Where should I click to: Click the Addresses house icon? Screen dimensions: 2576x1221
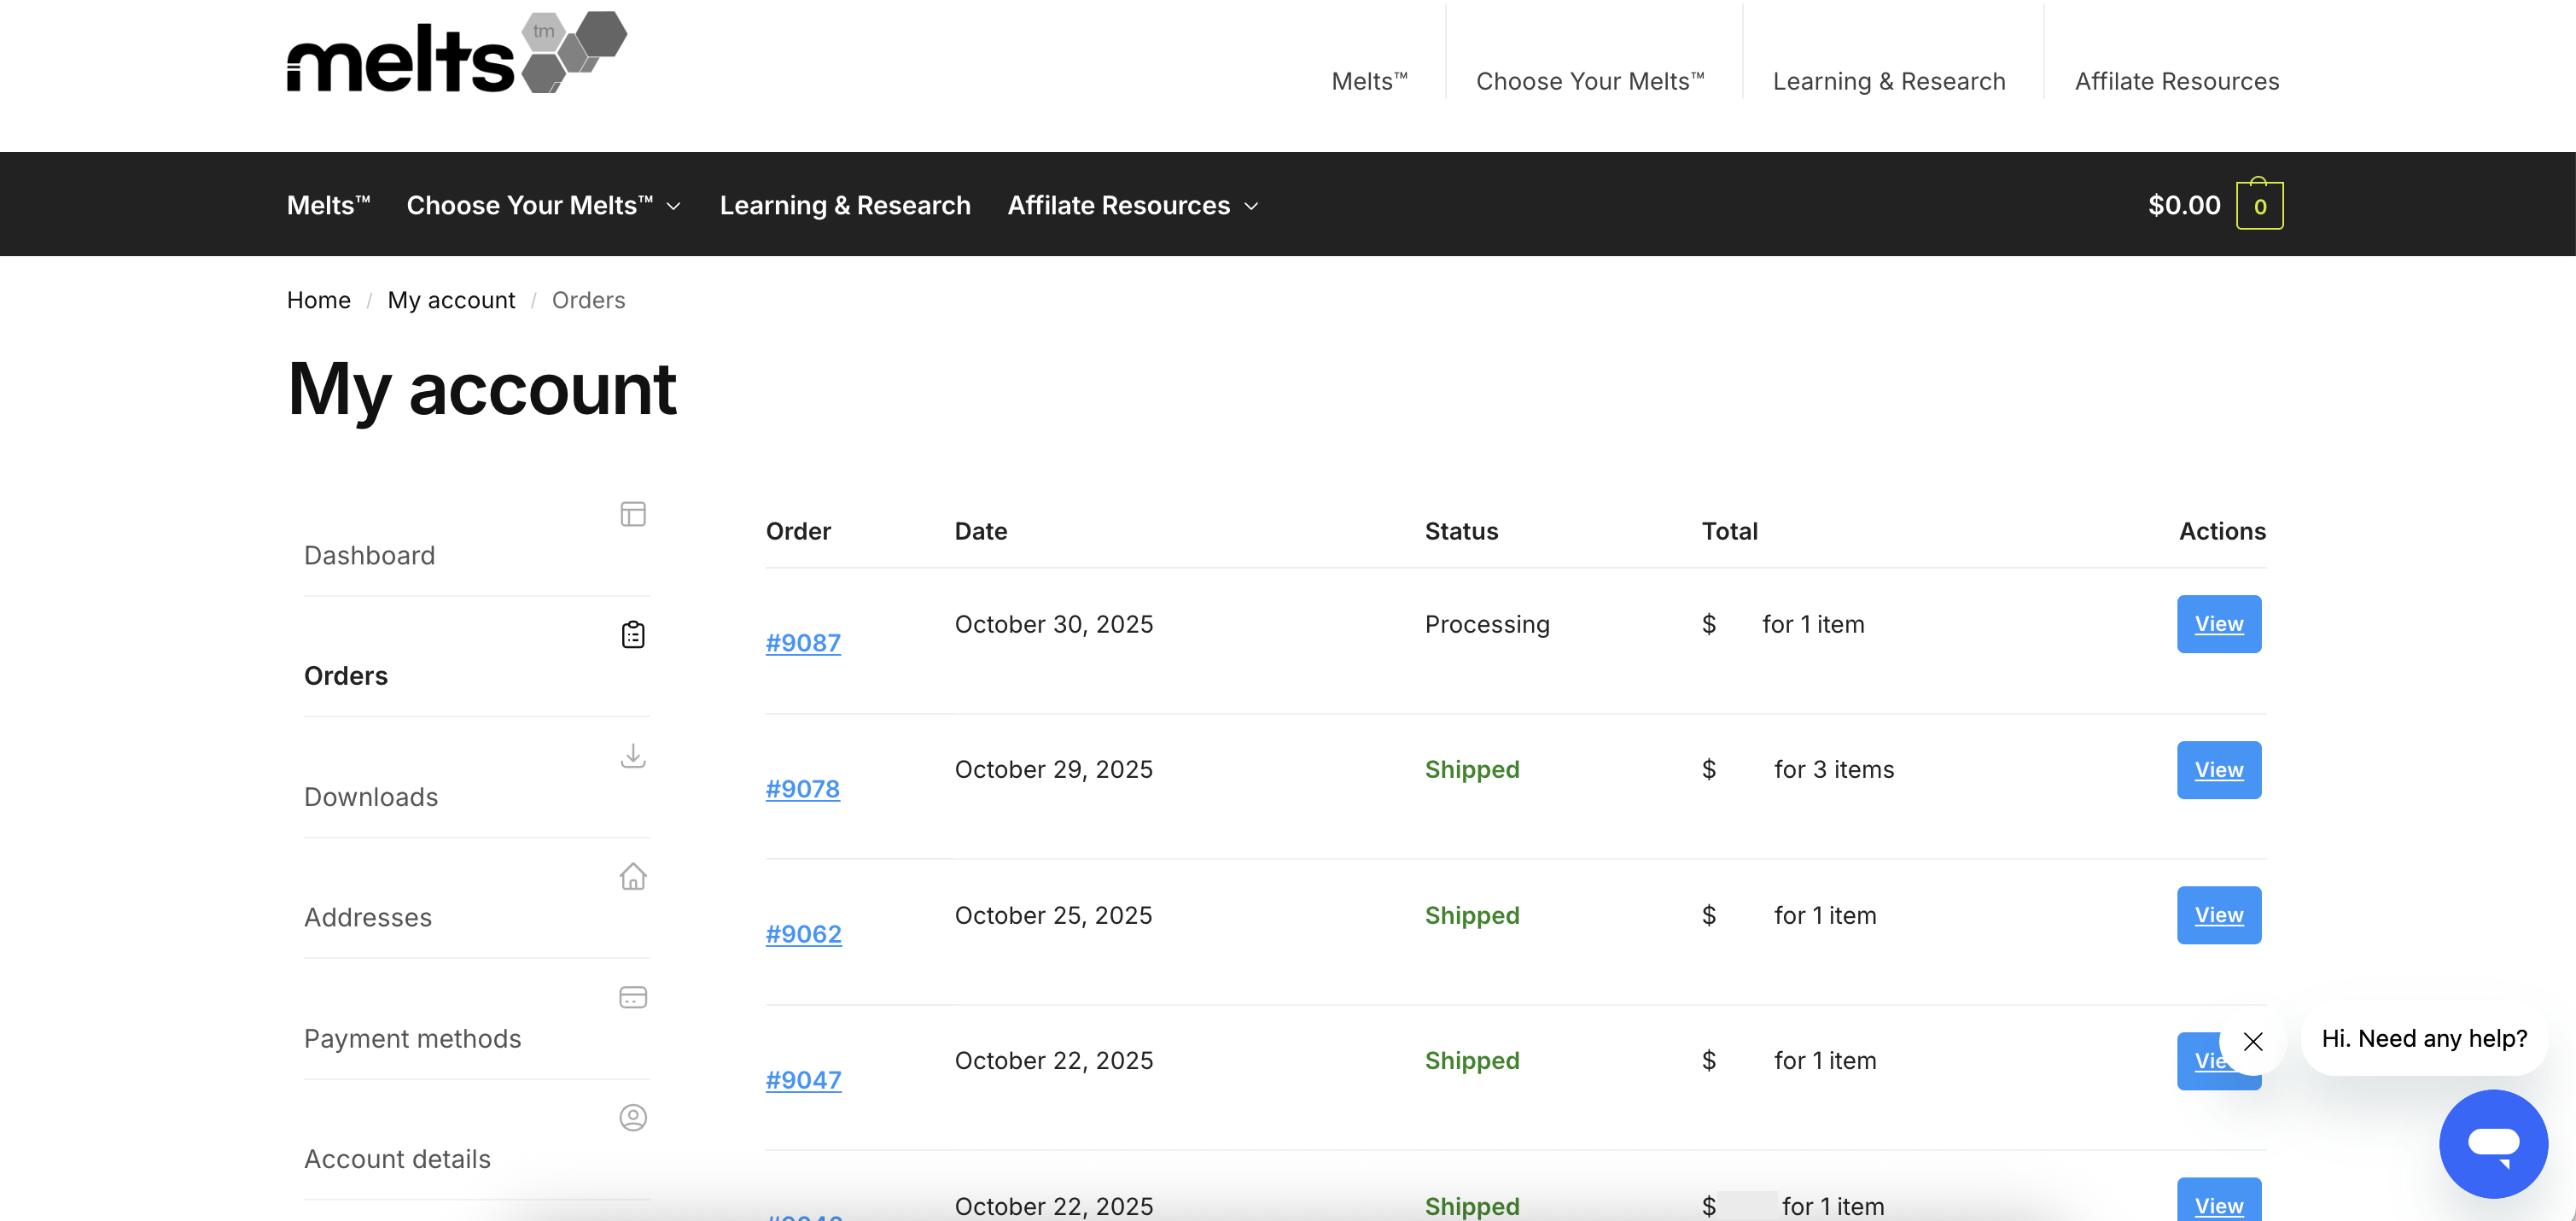tap(632, 876)
